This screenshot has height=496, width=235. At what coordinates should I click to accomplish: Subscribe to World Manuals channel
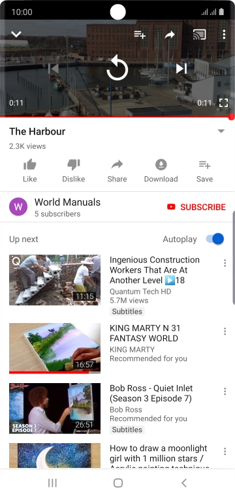click(x=196, y=207)
